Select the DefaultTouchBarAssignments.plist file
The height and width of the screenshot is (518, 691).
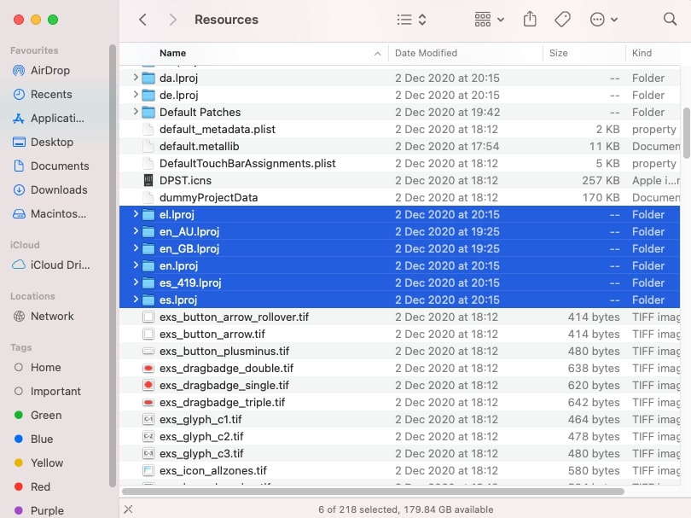399,164
